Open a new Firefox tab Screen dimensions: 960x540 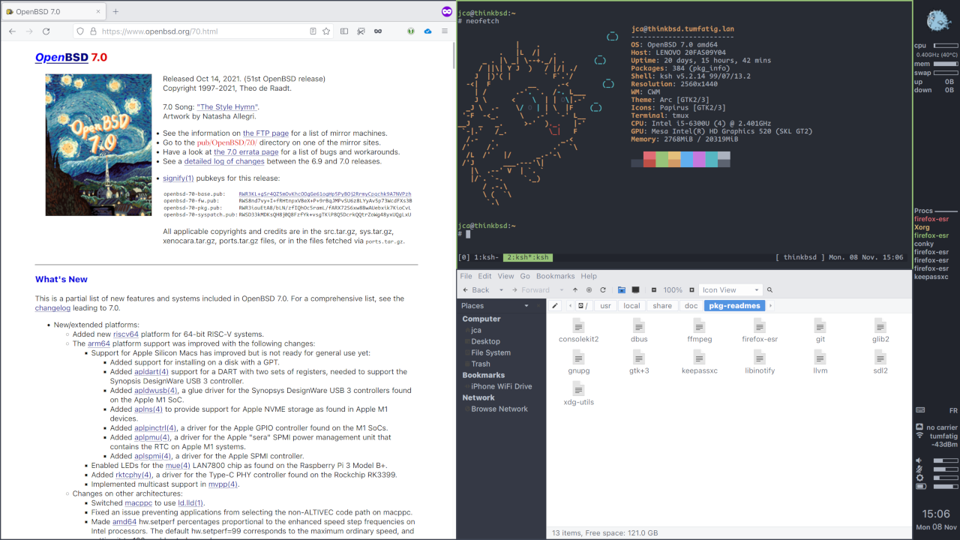pyautogui.click(x=115, y=12)
